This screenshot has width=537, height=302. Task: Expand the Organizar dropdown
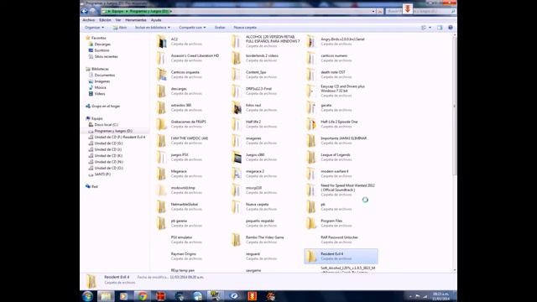[x=94, y=28]
